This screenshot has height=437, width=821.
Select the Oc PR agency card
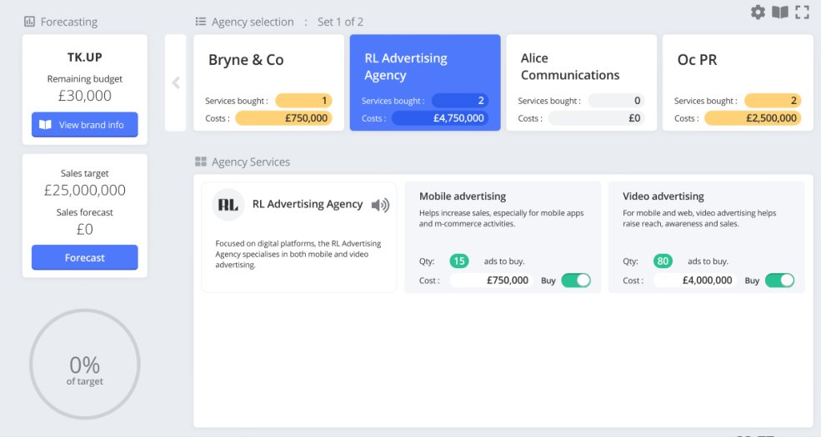click(x=738, y=82)
